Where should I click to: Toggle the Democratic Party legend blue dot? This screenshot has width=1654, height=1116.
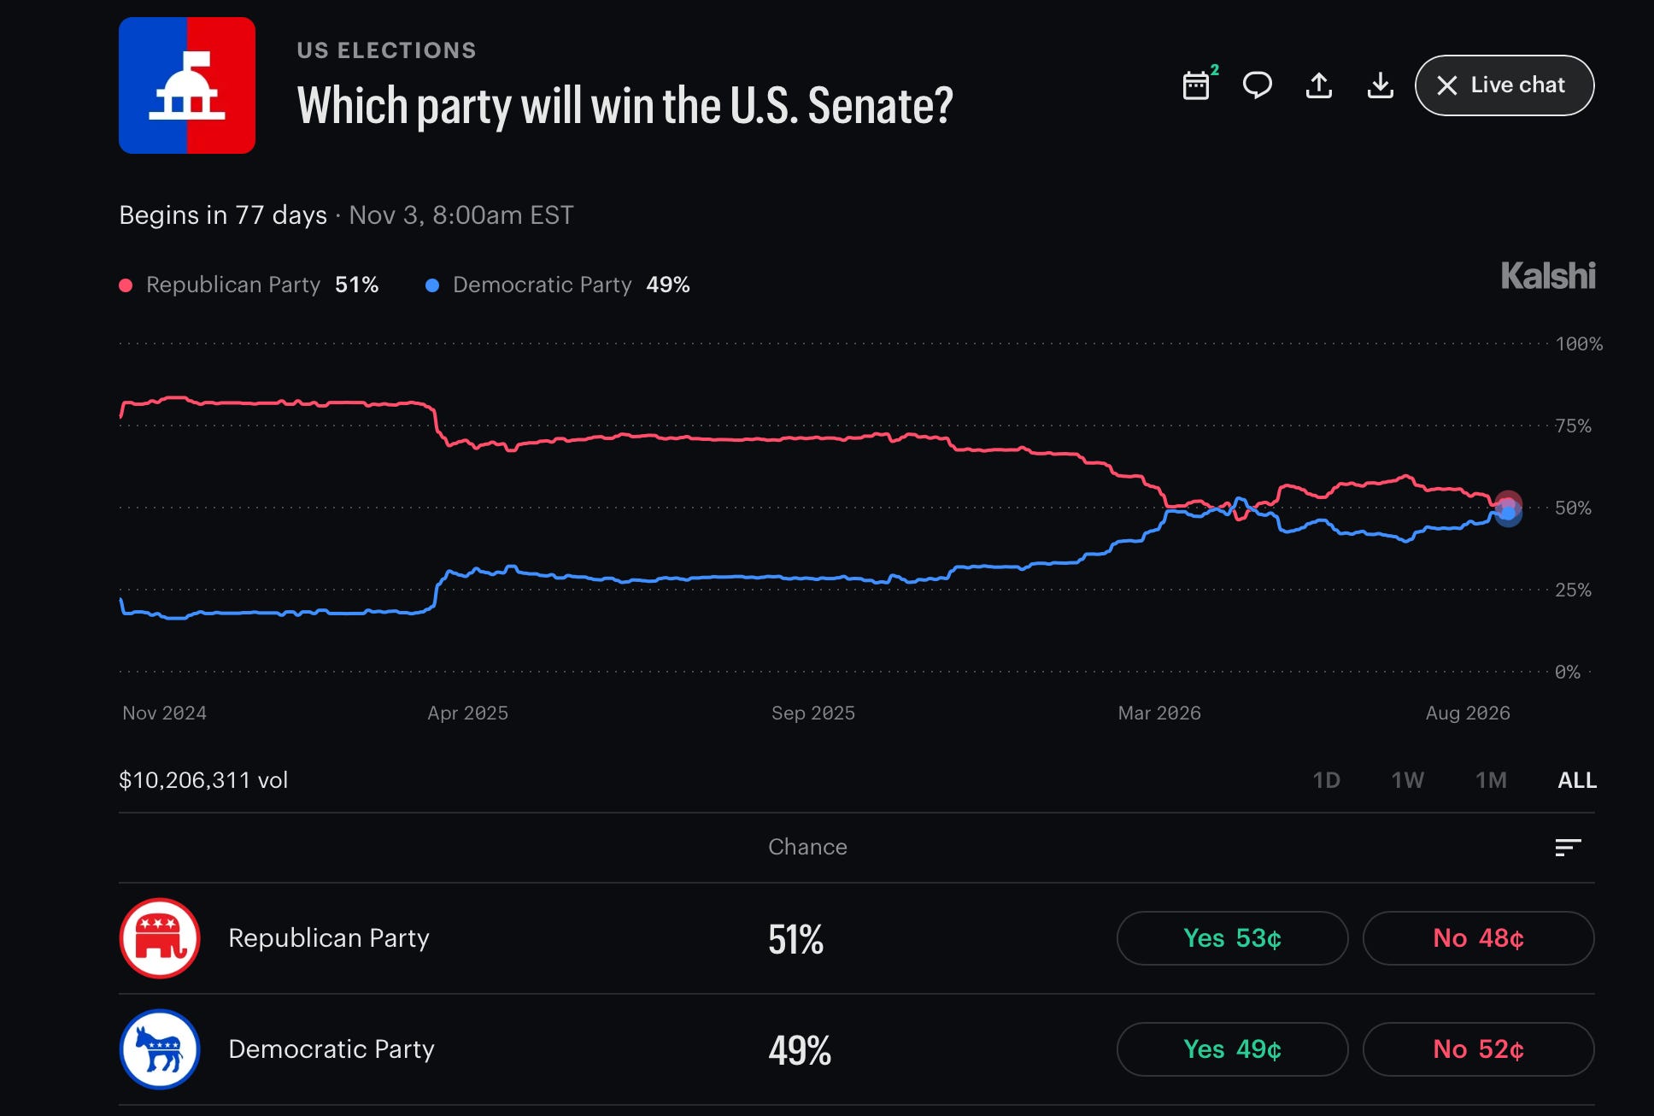pos(432,285)
